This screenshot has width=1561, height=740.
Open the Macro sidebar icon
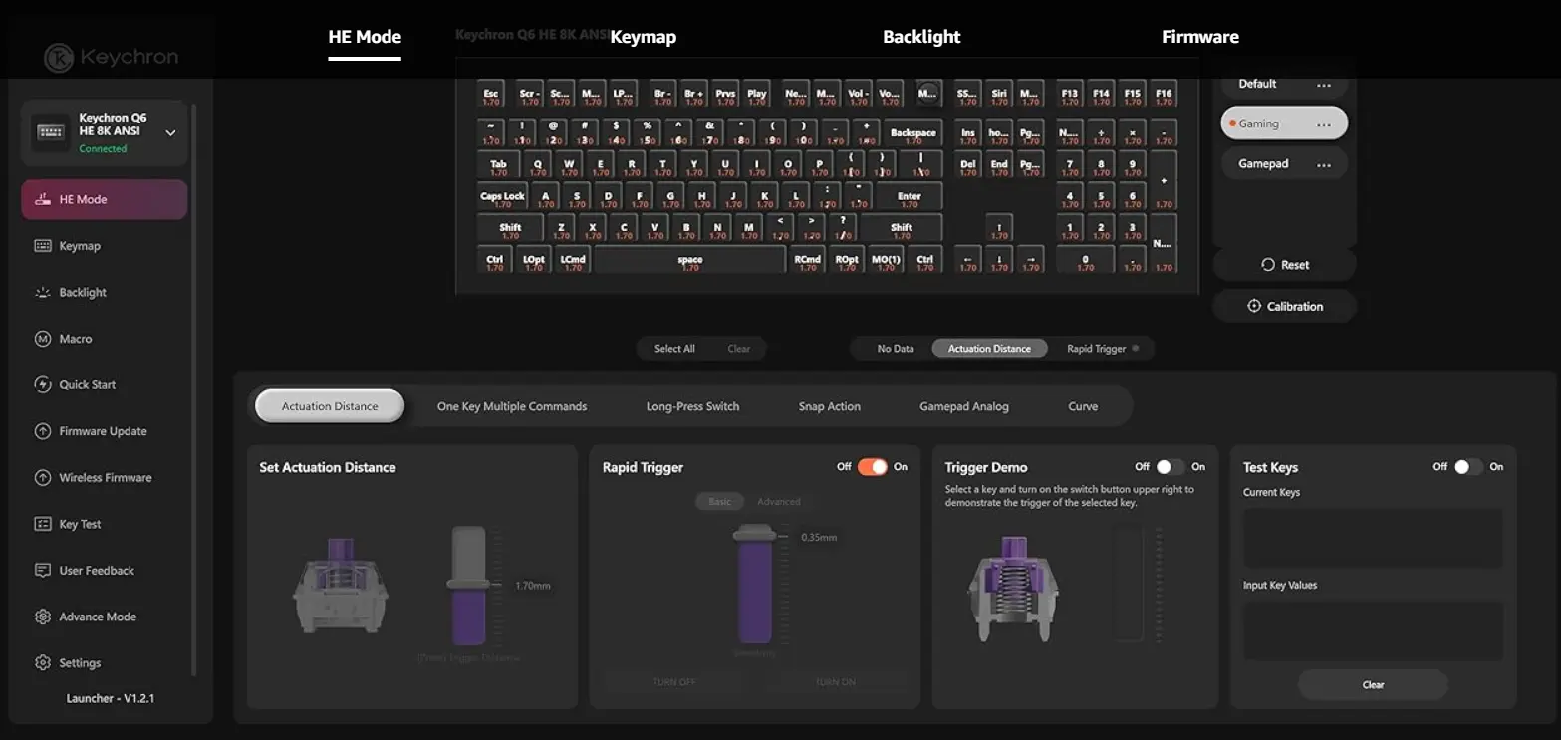coord(43,339)
